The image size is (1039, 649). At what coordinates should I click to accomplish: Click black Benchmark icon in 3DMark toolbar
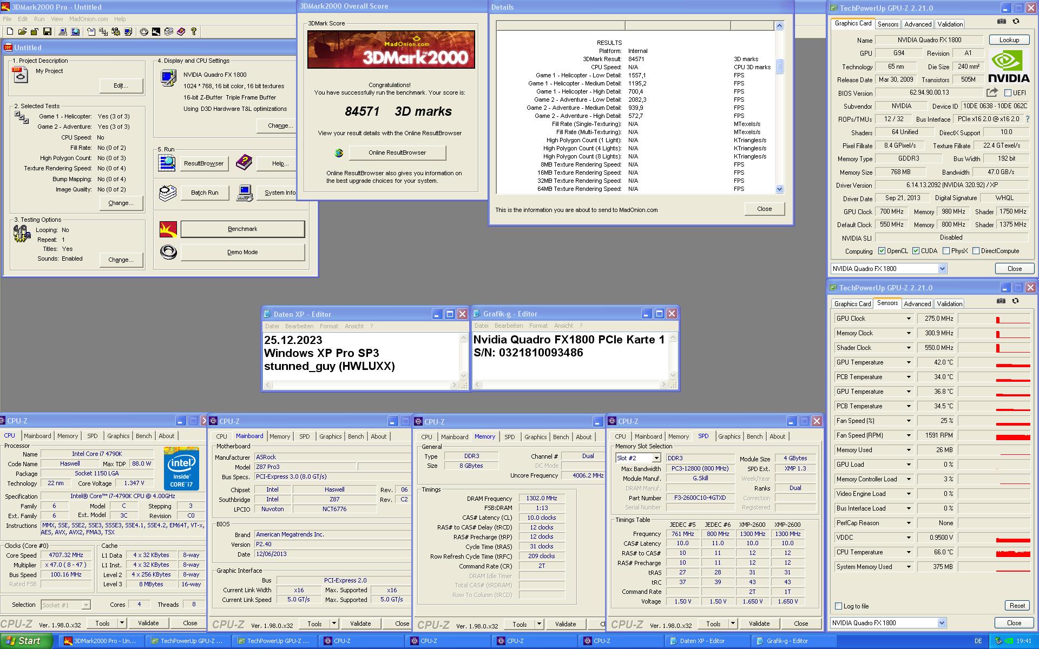[x=156, y=31]
